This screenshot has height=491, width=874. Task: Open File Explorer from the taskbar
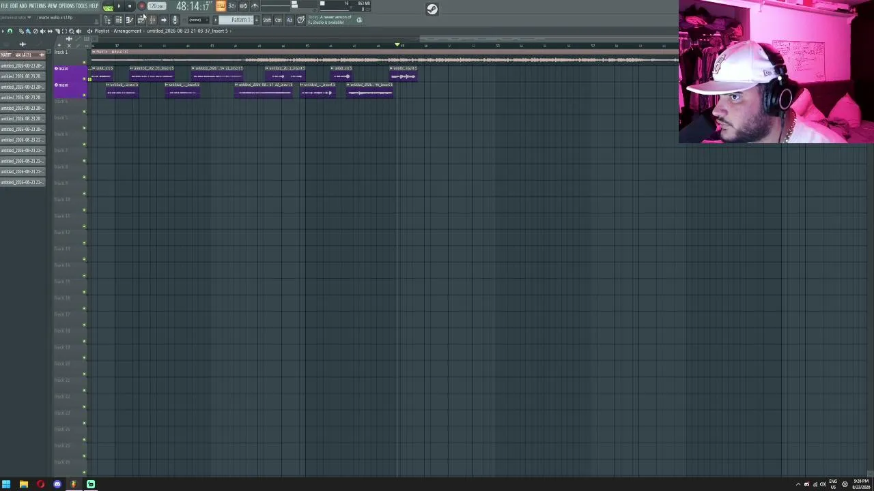click(23, 484)
